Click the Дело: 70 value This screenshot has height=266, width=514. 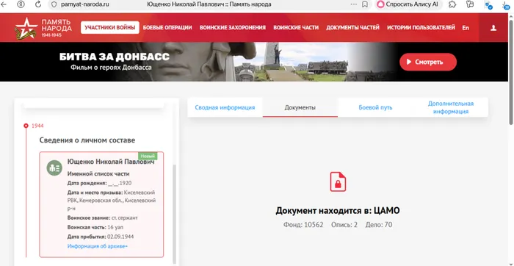click(x=379, y=225)
